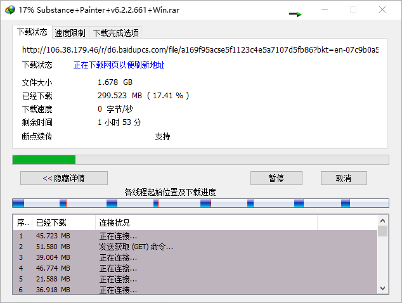Click the 连接状况 column header
Image resolution: width=402 pixels, height=303 pixels.
click(206, 222)
